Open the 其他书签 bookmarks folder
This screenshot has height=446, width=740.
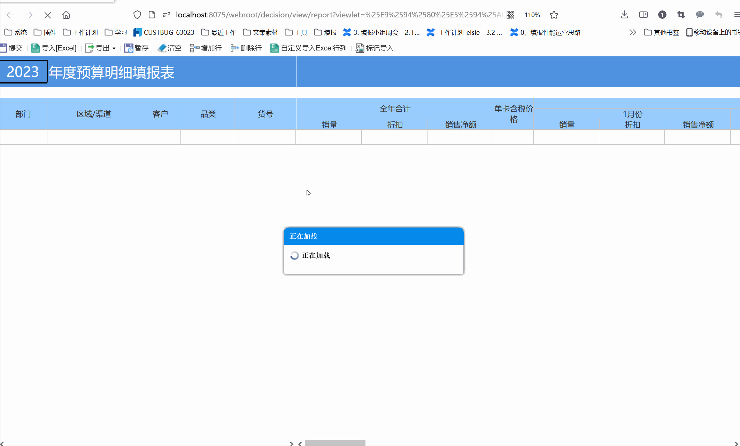point(662,32)
